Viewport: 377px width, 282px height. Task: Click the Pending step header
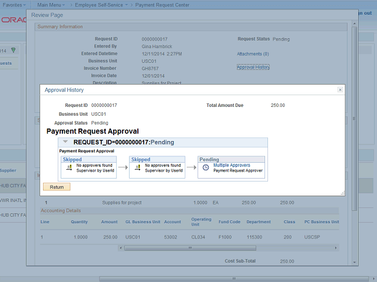tap(210, 159)
